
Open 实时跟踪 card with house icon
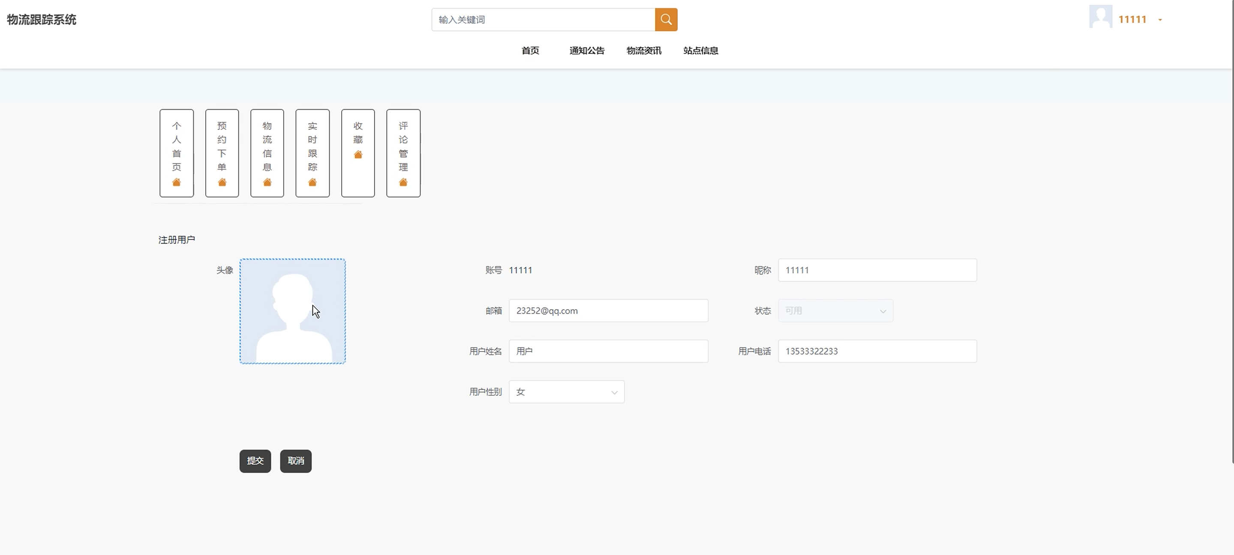(x=312, y=153)
